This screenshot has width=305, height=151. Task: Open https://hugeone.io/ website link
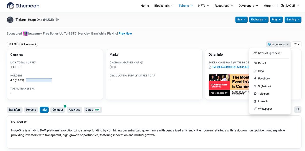click(270, 53)
